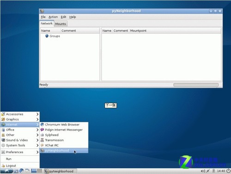Sort by the left pane Name column header
231x174 pixels.
point(50,31)
